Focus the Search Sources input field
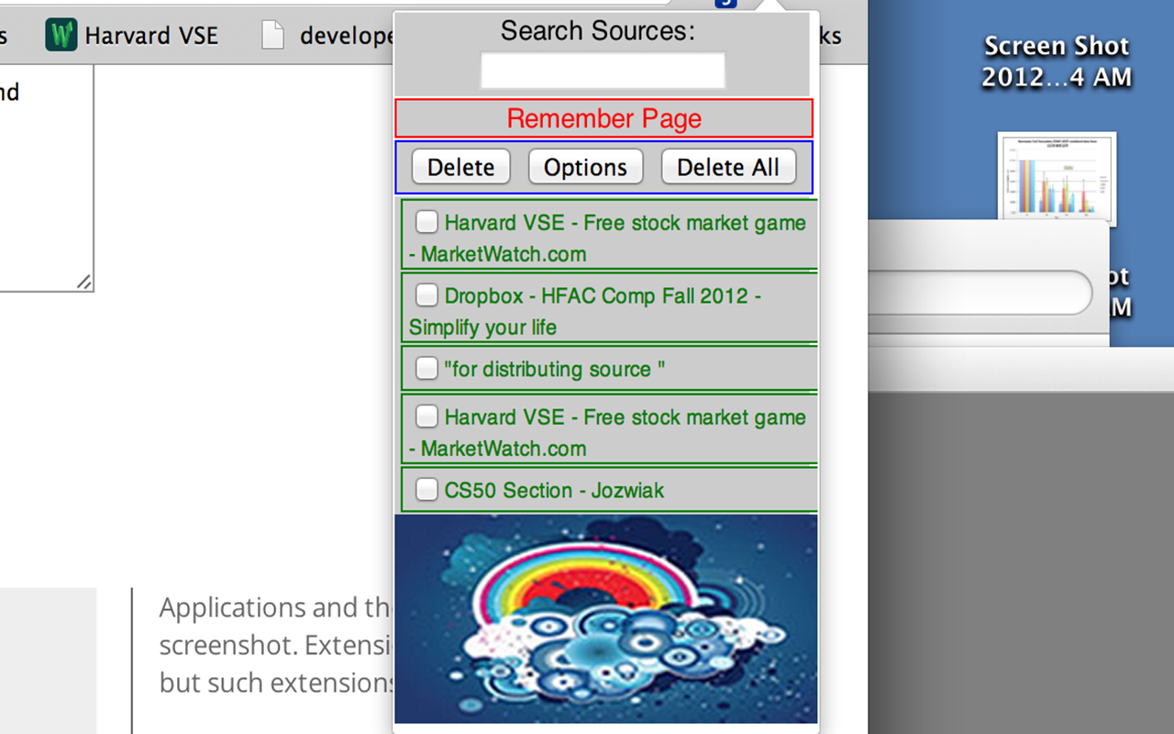The image size is (1174, 734). coord(603,71)
